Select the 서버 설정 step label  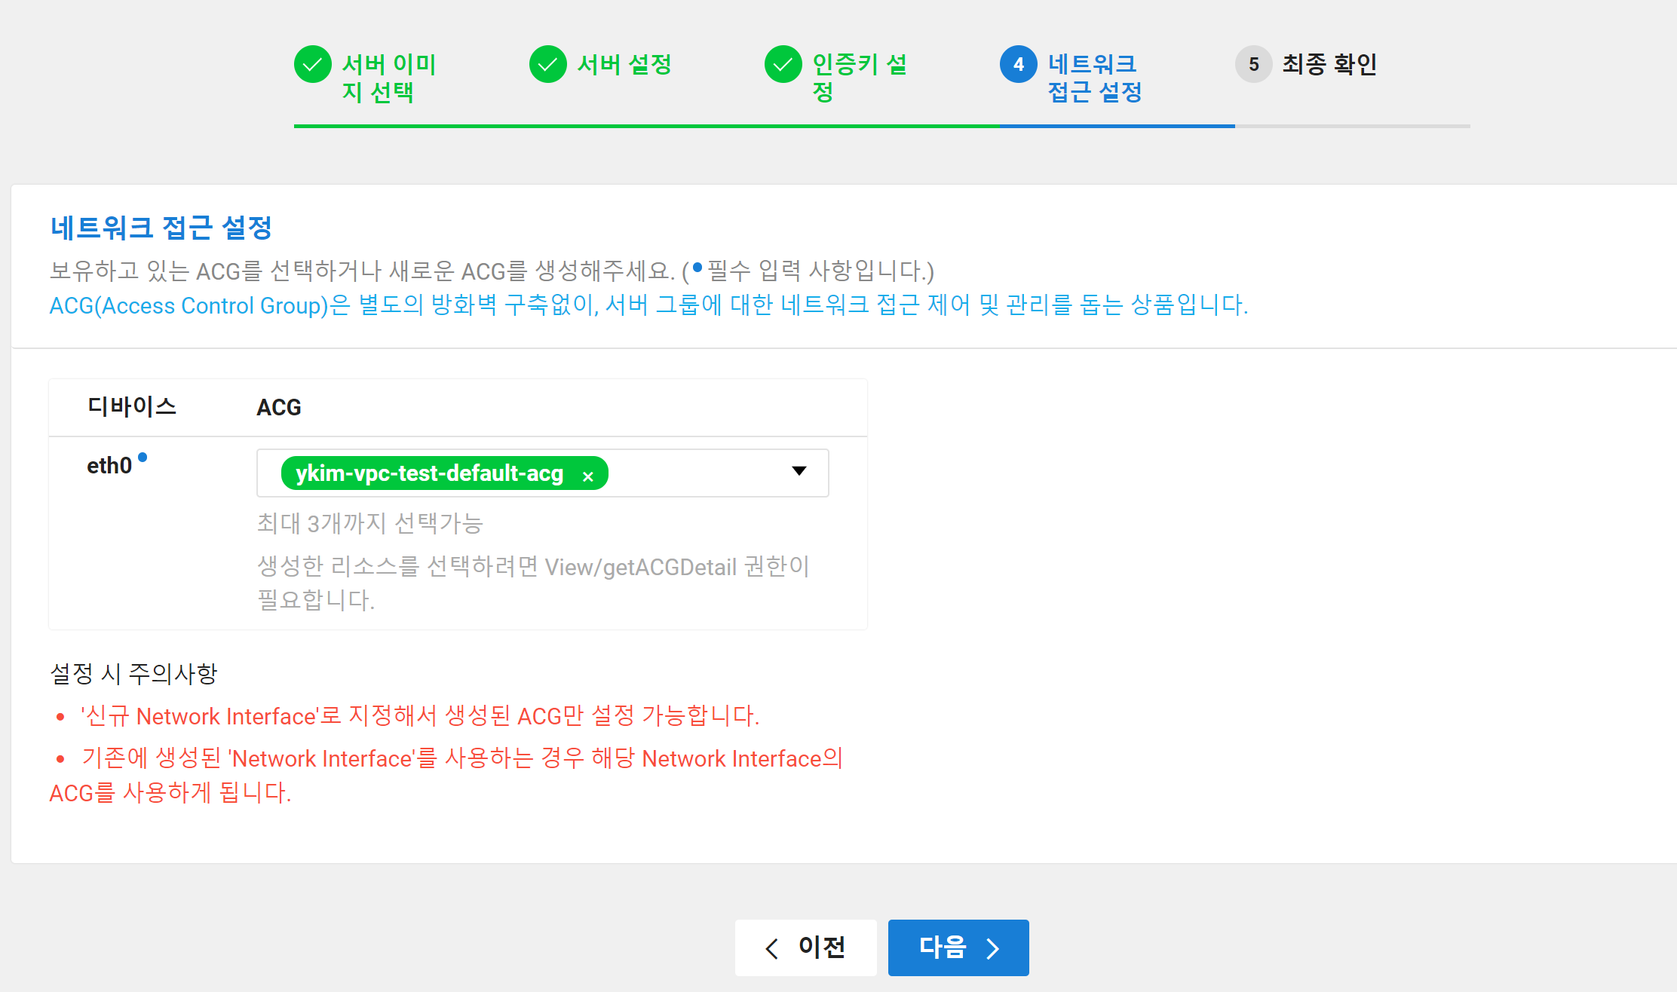624,65
